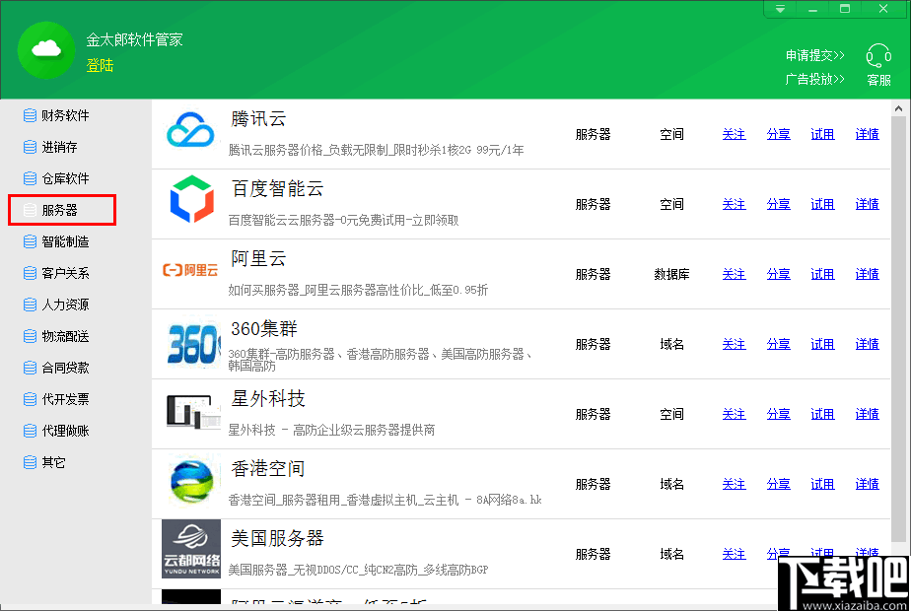Open 详情 for 百度智能云
911x611 pixels.
tap(867, 204)
